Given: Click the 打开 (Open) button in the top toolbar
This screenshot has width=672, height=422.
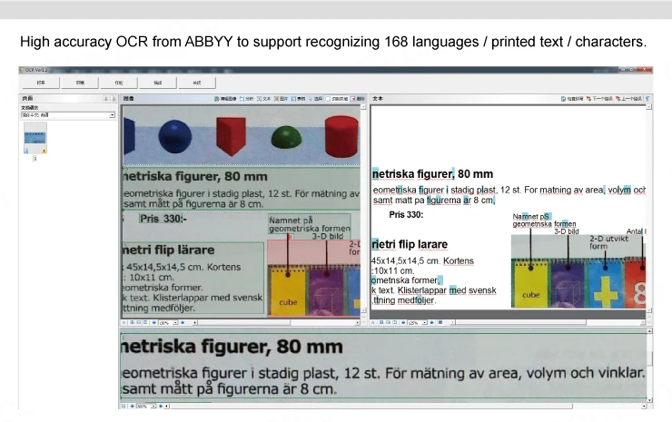Looking at the screenshot, I should 41,83.
